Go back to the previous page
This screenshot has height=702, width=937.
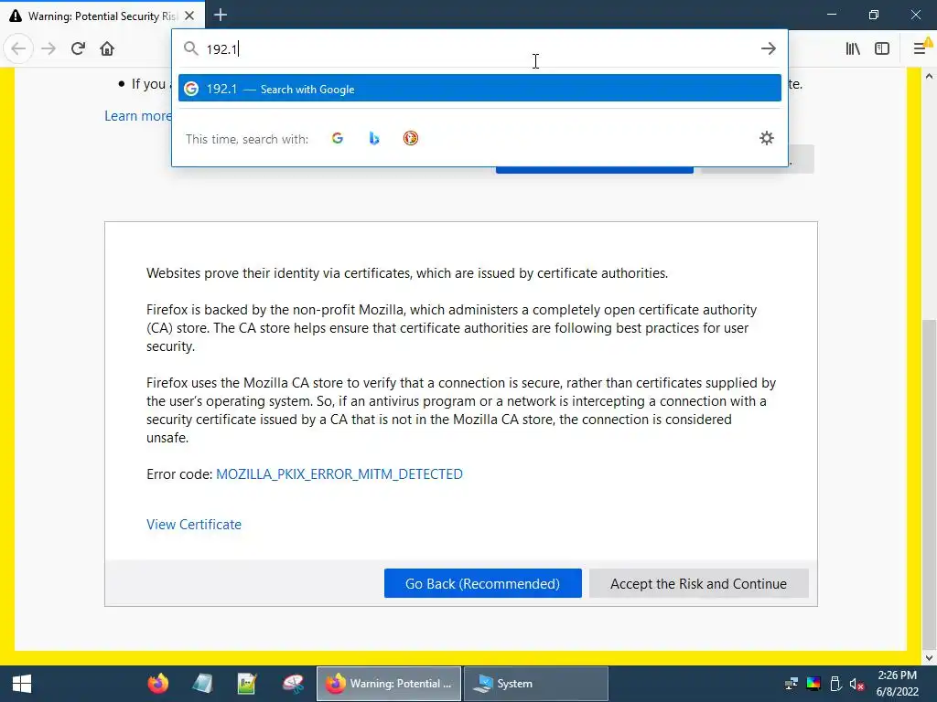(x=18, y=48)
